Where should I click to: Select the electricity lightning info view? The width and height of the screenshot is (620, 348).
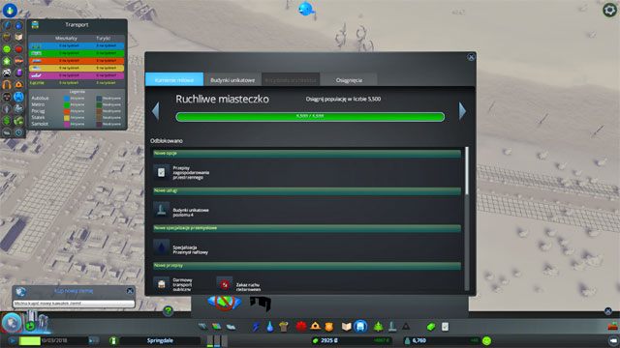[7, 26]
